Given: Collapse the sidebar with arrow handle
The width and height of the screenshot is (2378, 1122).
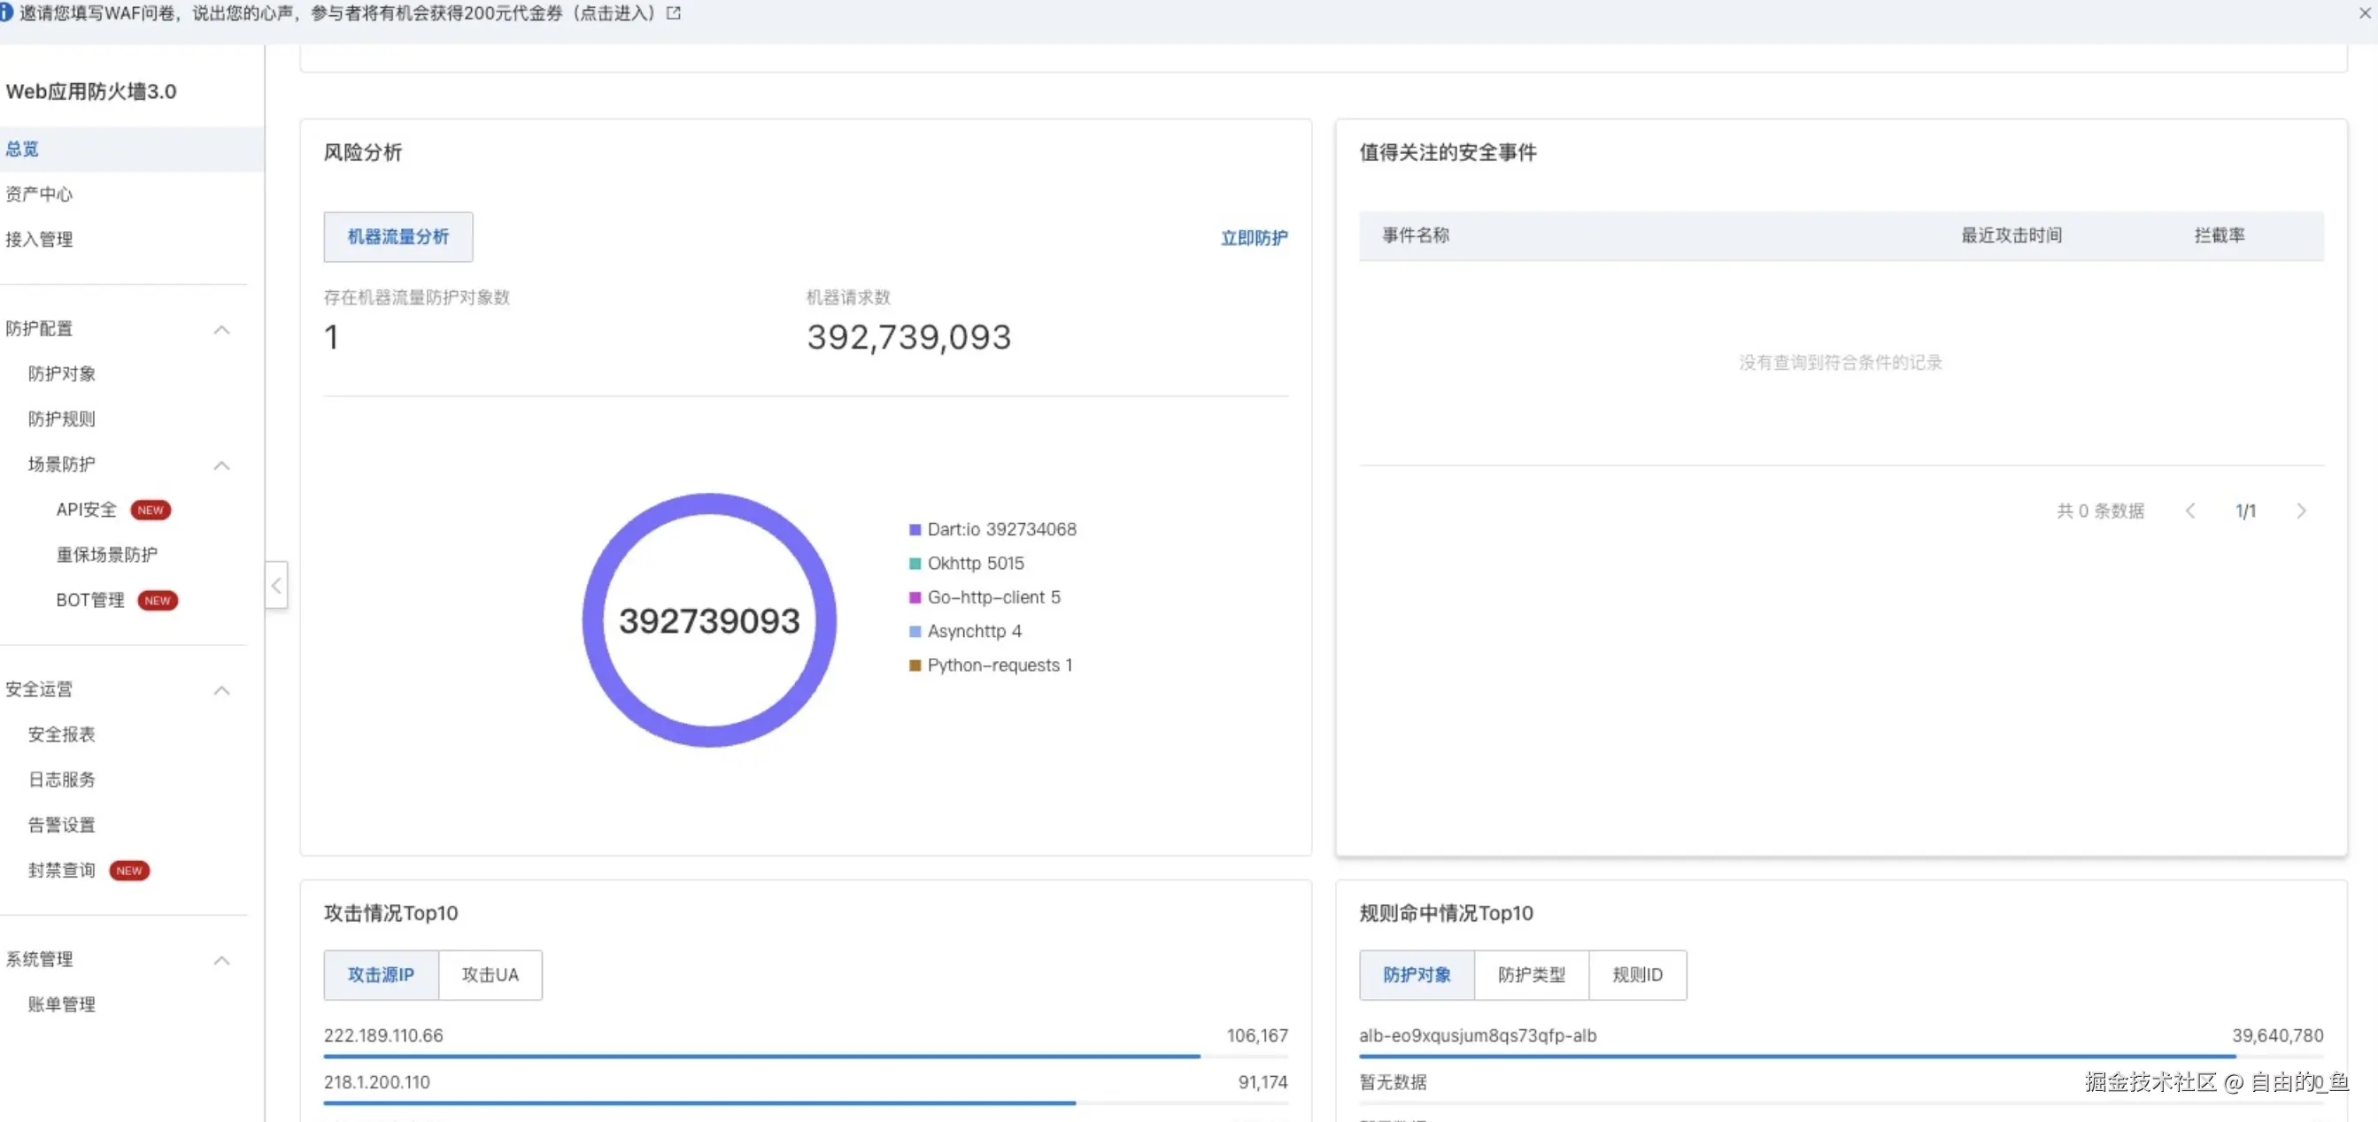Looking at the screenshot, I should coord(276,585).
